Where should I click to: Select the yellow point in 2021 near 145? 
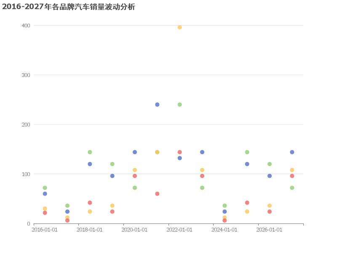(x=157, y=152)
